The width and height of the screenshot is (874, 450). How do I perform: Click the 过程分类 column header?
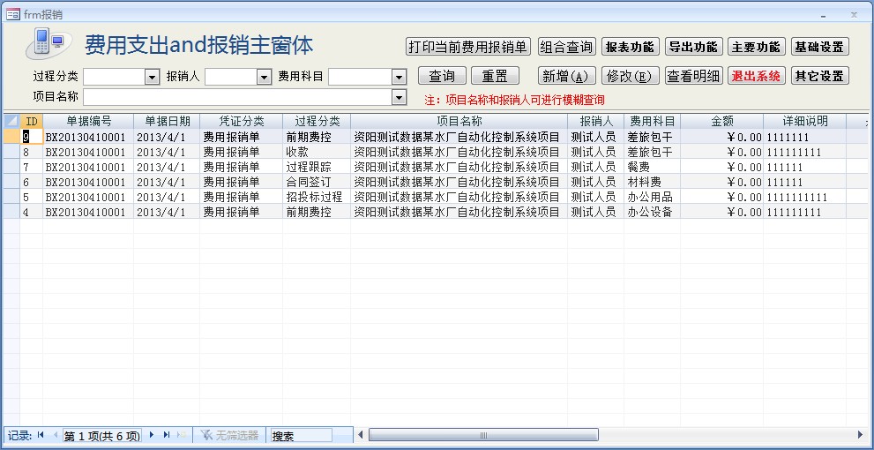pos(317,121)
